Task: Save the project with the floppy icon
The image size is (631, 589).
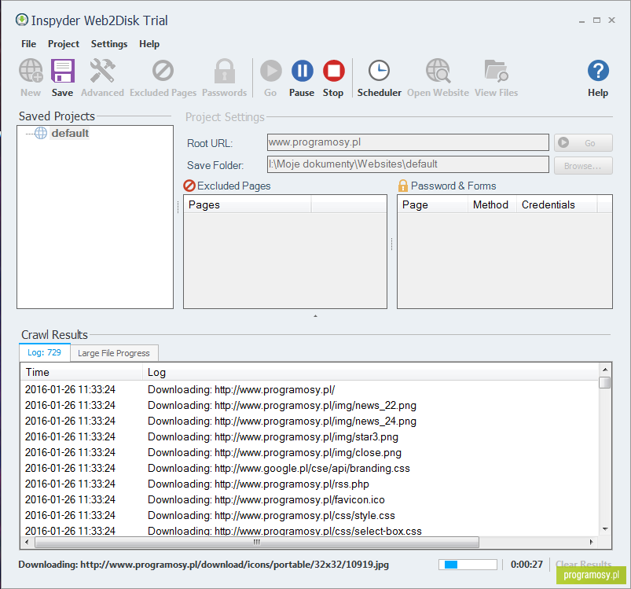Action: (x=62, y=71)
